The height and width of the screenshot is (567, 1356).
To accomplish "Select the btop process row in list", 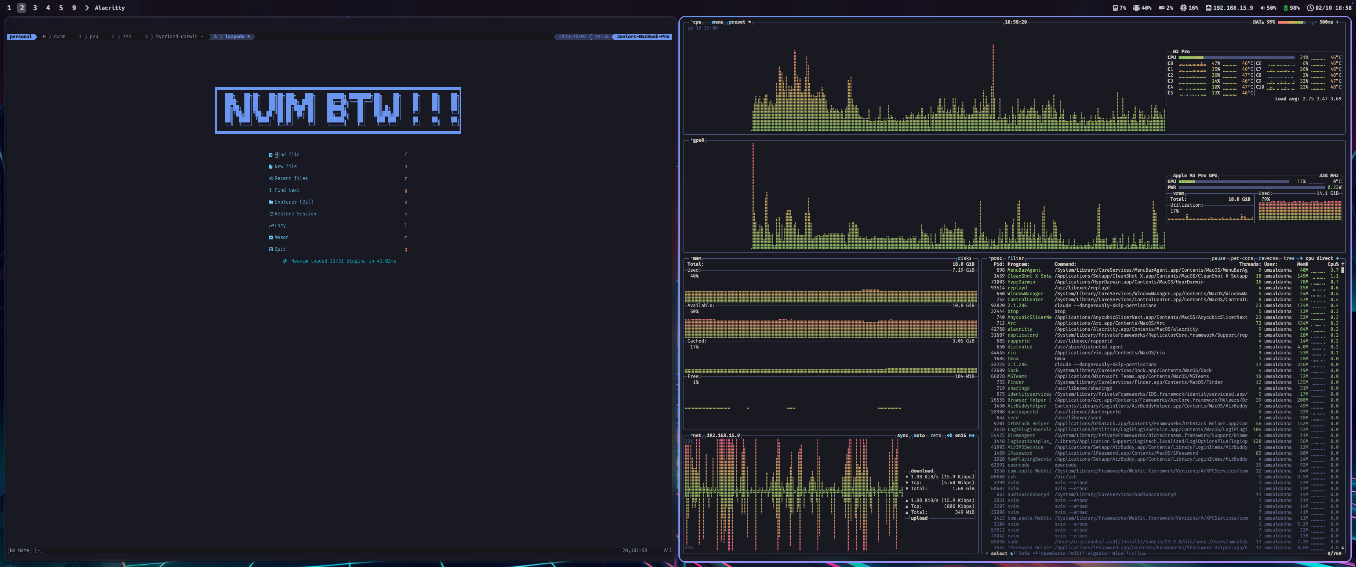I will pos(1165,311).
